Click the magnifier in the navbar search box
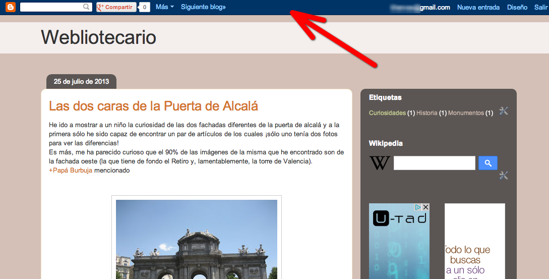549x279 pixels. click(x=86, y=7)
